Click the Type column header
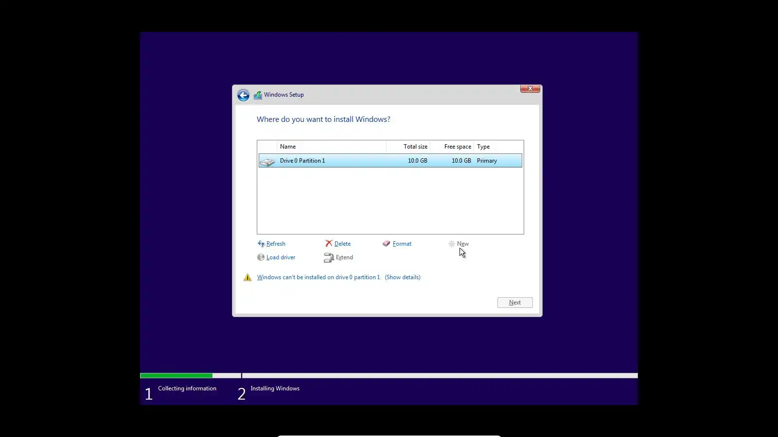The height and width of the screenshot is (437, 778). 498,147
